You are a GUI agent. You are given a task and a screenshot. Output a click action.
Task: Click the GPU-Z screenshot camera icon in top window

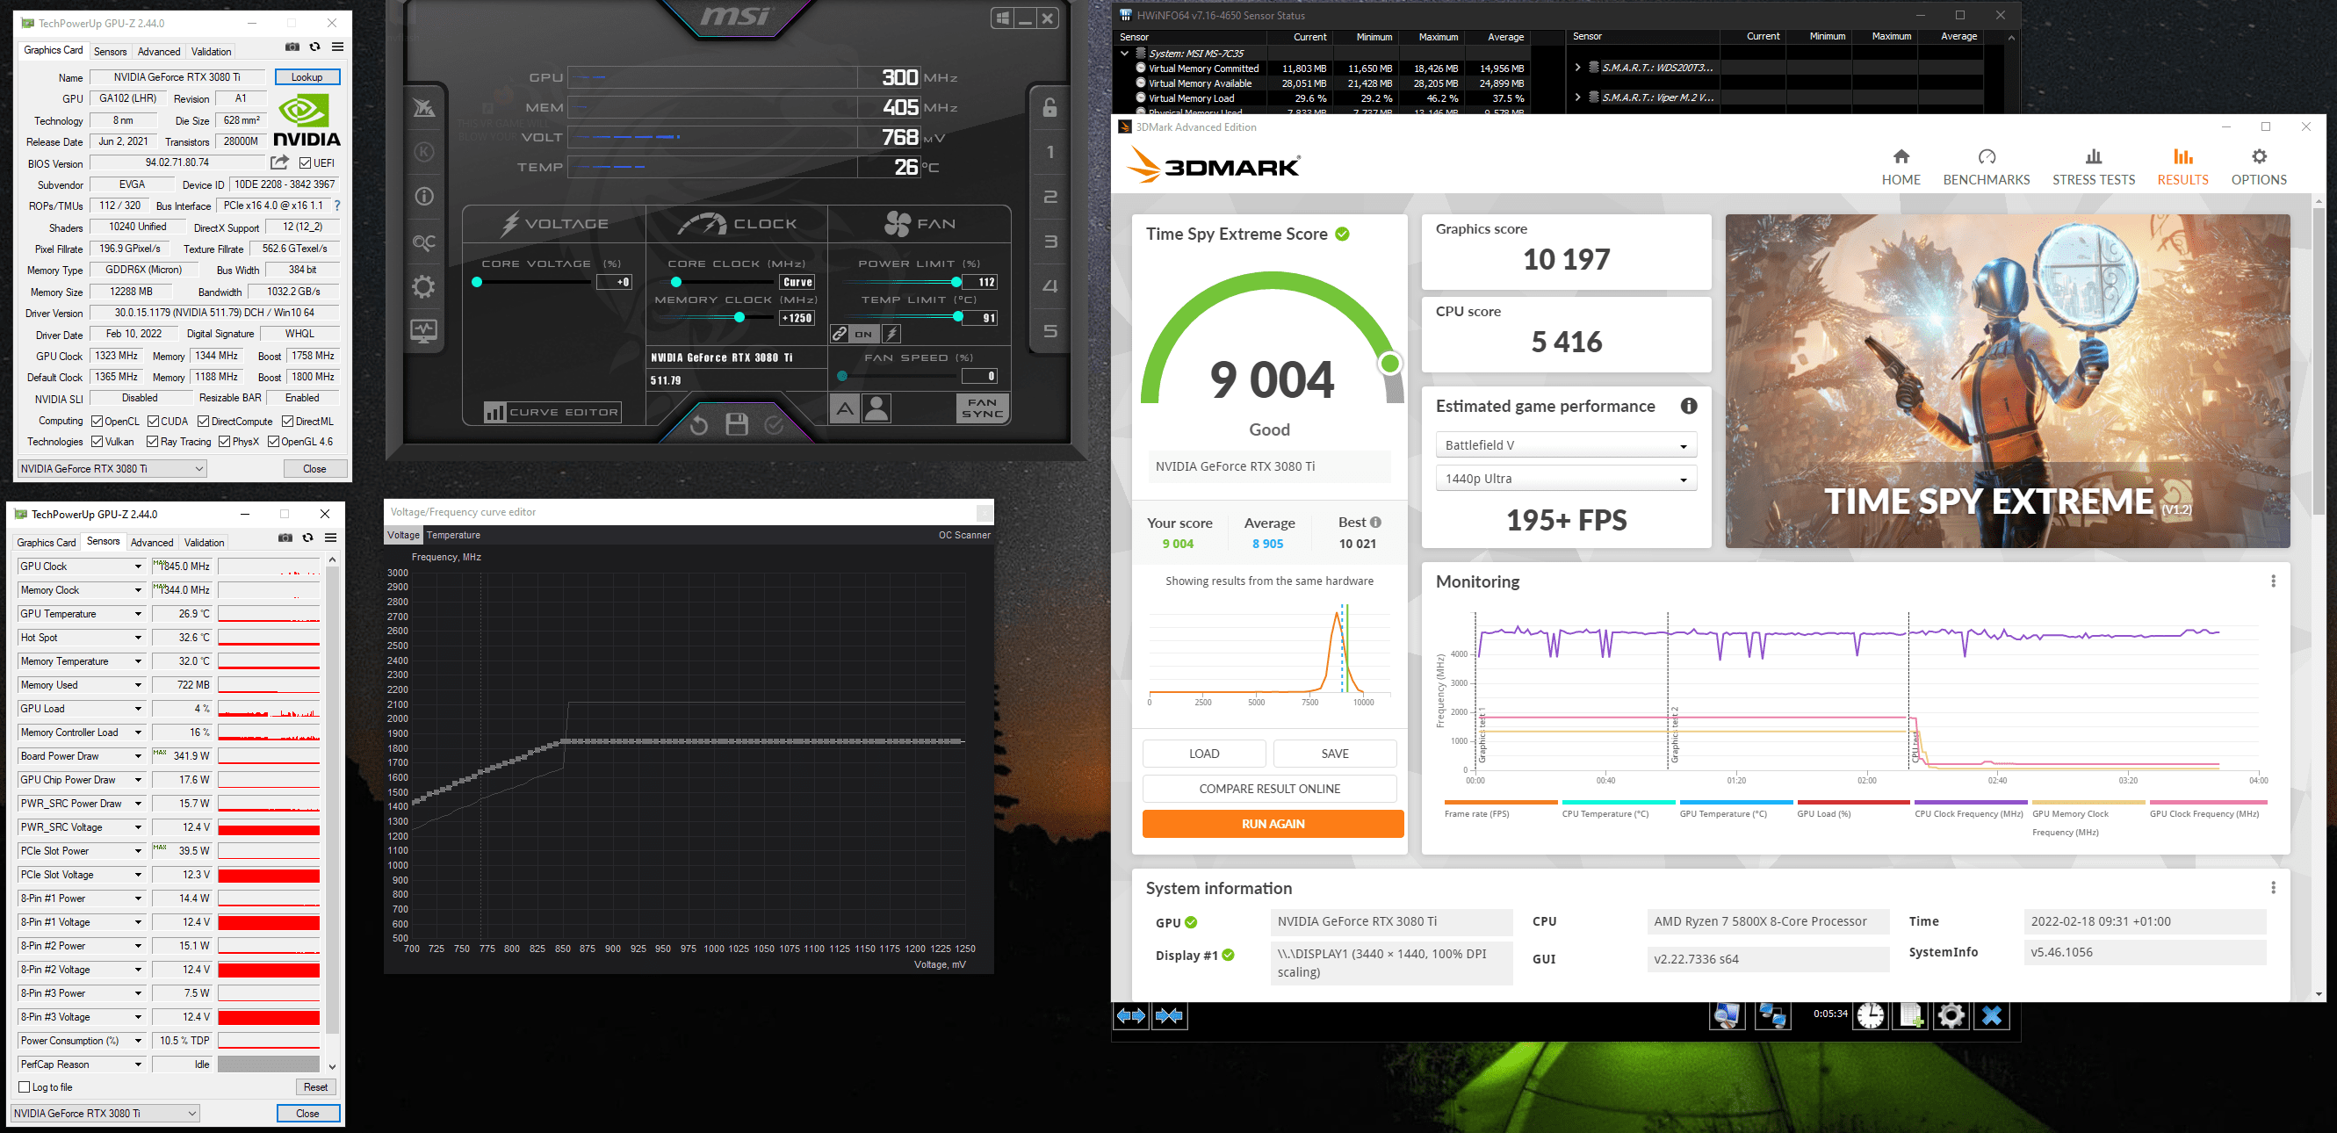tap(292, 47)
